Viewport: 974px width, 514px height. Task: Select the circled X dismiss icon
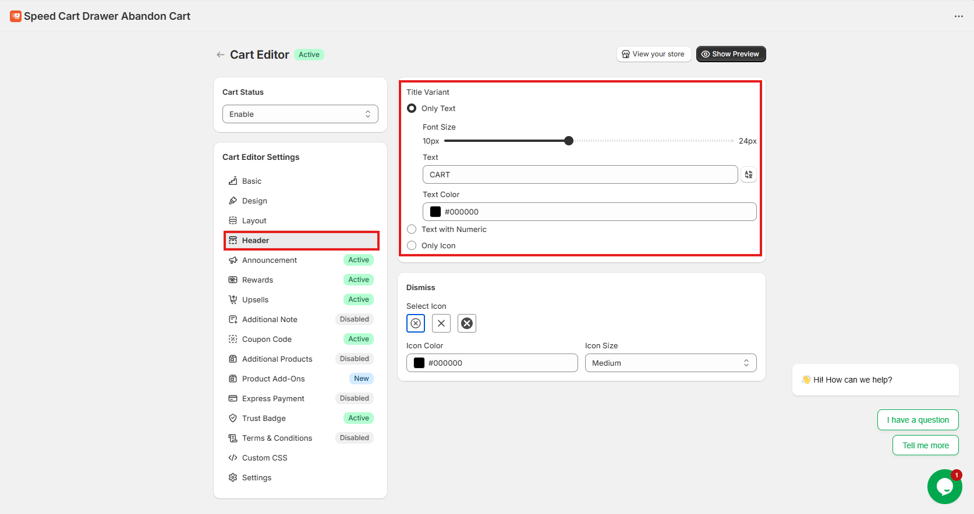pyautogui.click(x=416, y=323)
